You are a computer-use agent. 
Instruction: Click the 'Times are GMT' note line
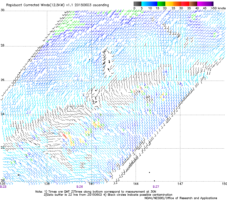(x=96, y=192)
